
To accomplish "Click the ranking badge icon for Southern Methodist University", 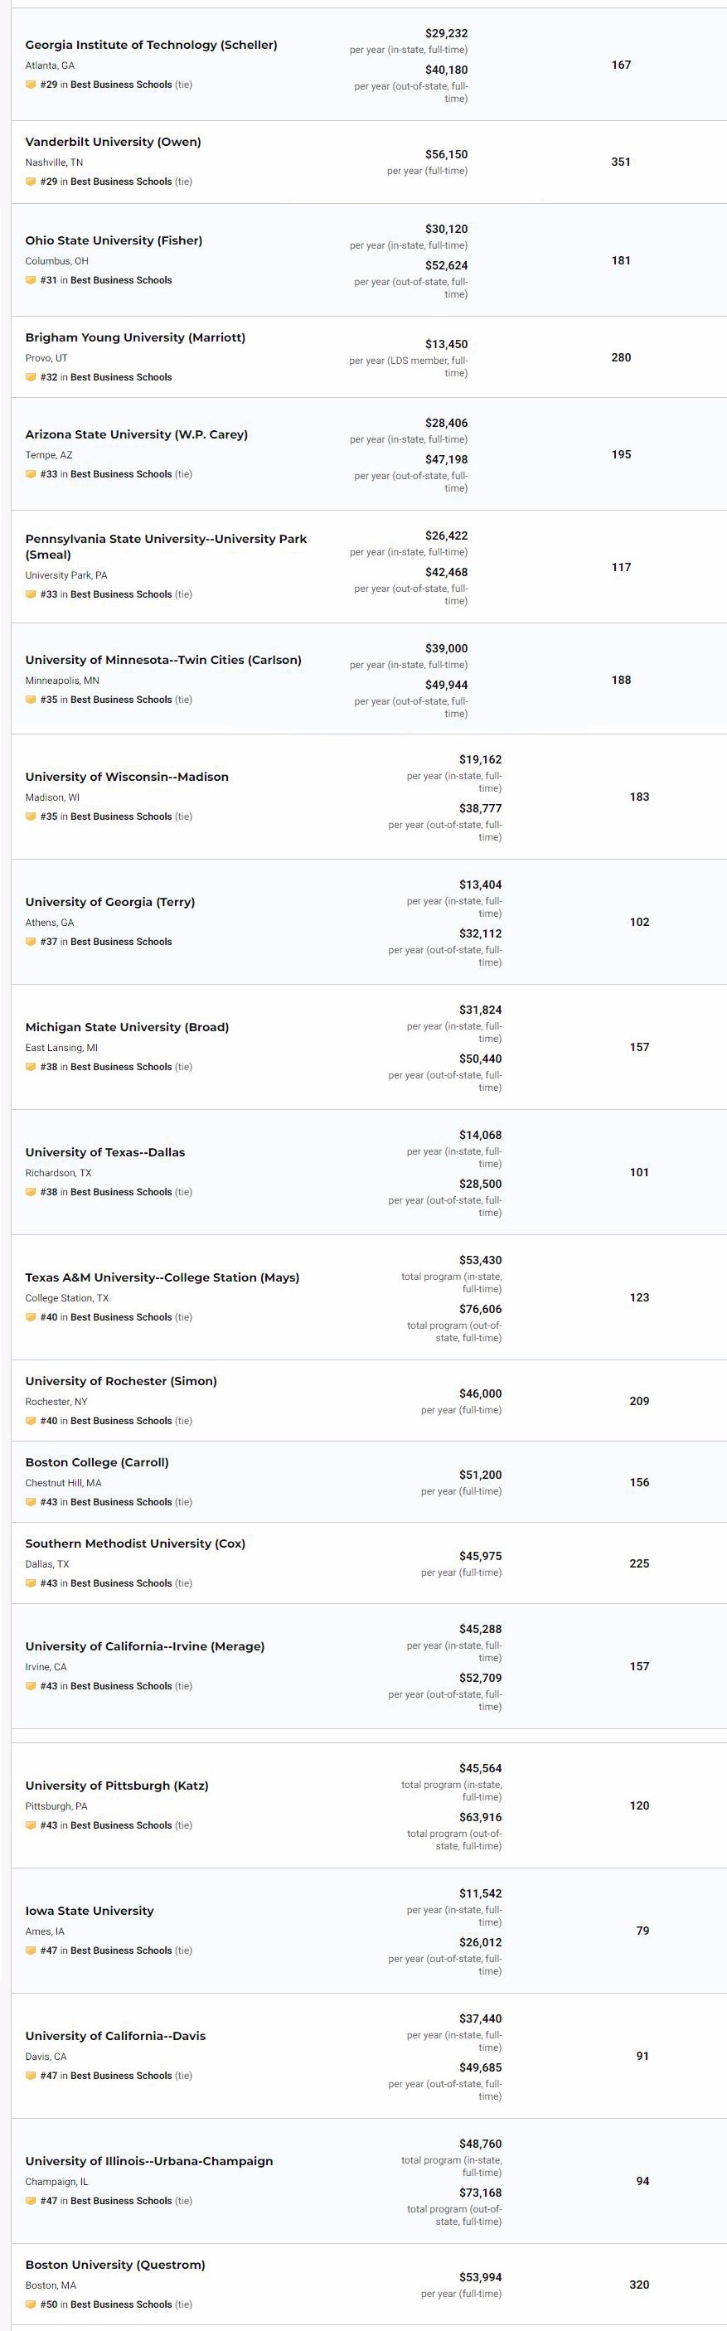I will 31,1583.
